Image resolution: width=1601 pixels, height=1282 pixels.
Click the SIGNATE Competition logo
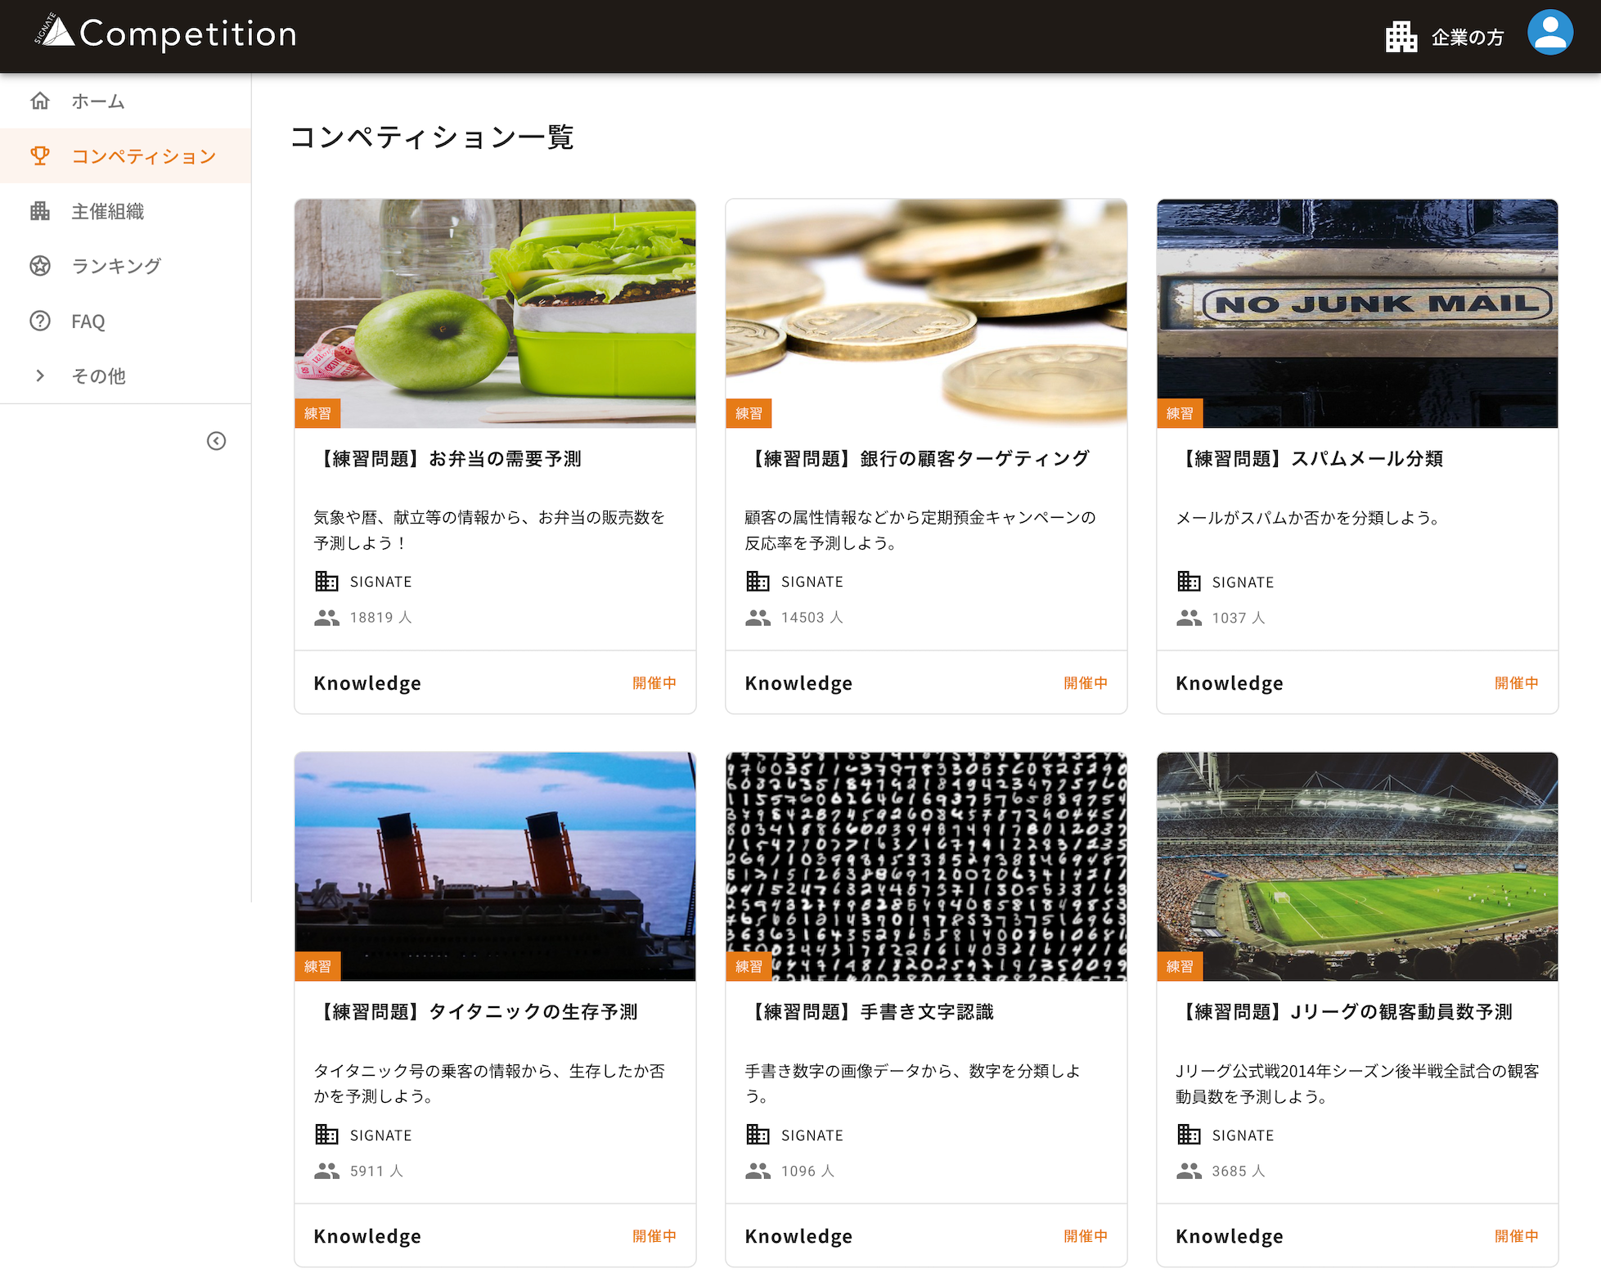pyautogui.click(x=166, y=34)
